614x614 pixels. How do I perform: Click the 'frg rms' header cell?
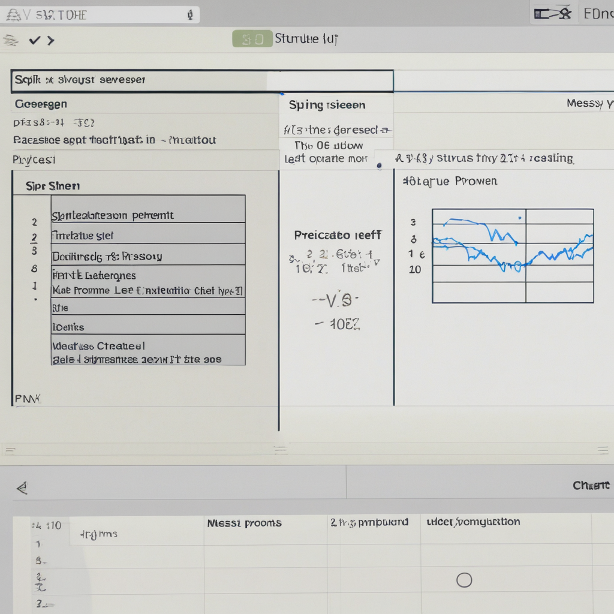pyautogui.click(x=99, y=534)
